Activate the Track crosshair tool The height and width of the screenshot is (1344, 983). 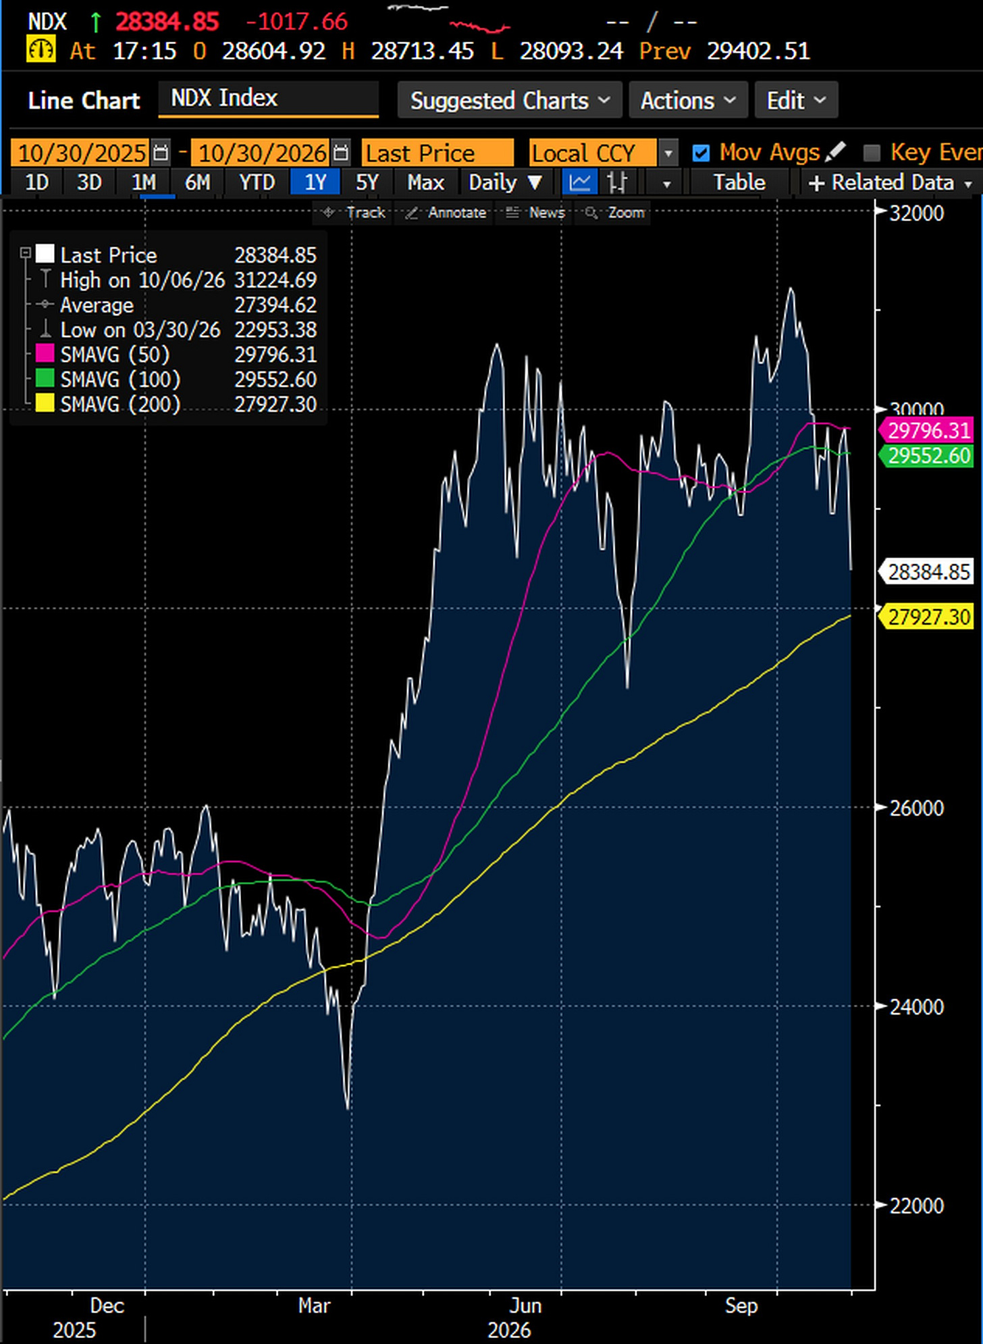tap(354, 213)
